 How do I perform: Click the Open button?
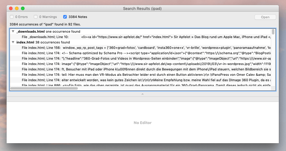point(265,17)
